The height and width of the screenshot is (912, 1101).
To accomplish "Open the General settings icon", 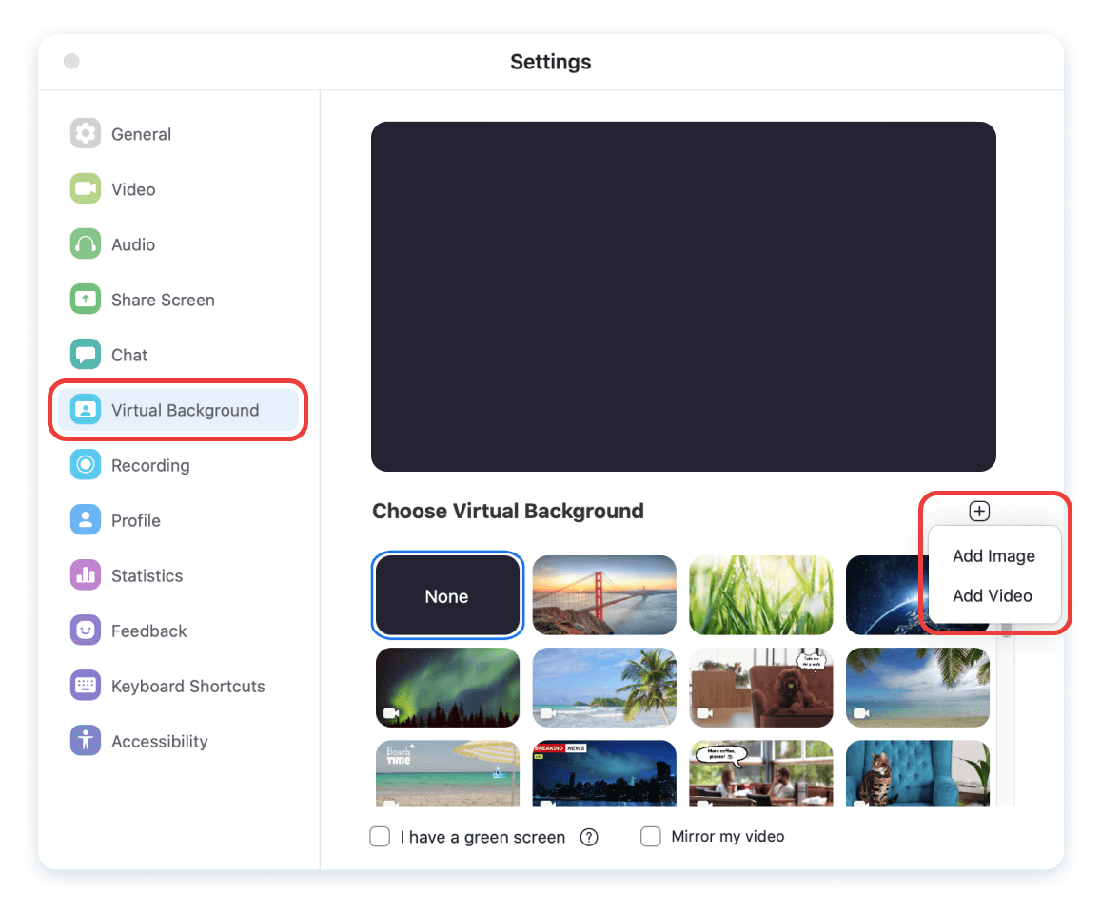I will 85,133.
